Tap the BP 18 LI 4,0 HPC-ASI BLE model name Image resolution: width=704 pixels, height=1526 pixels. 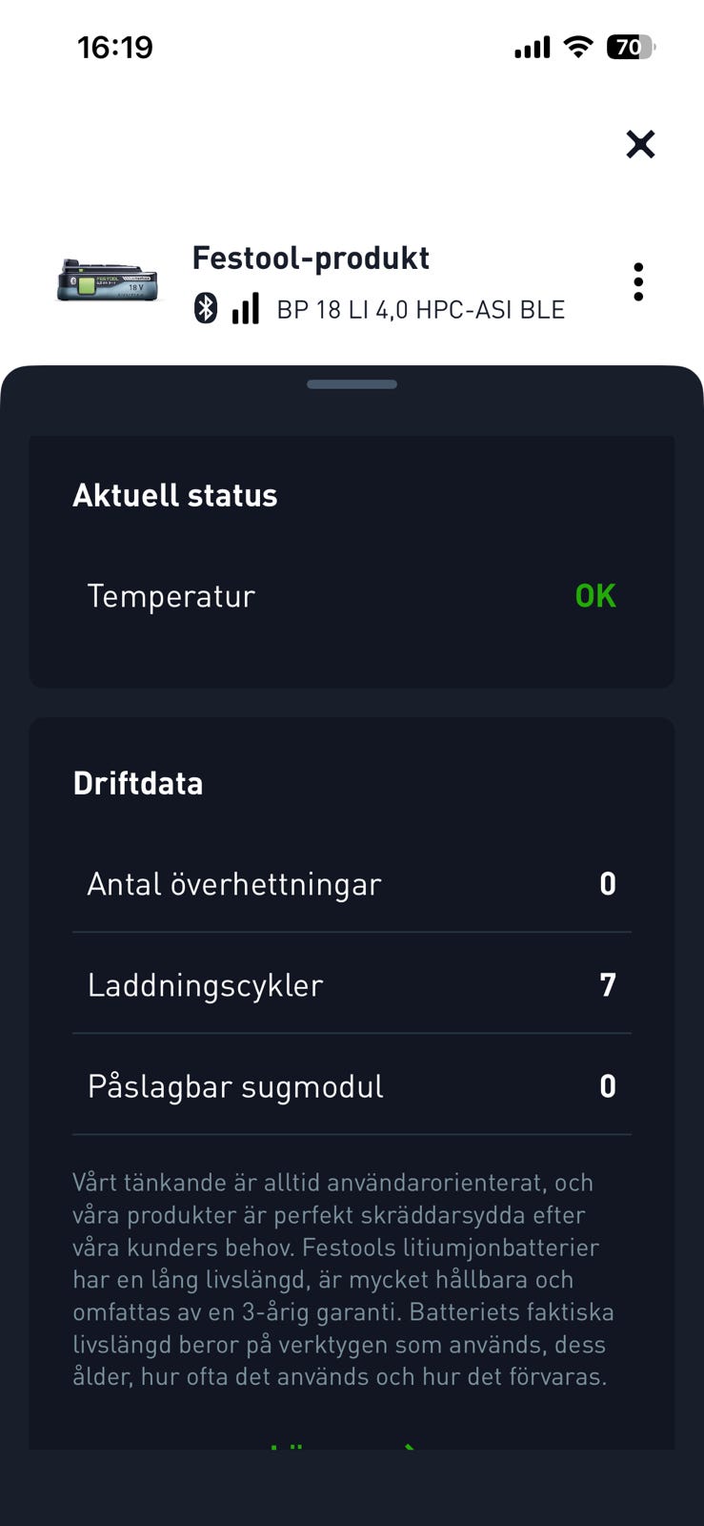pos(421,310)
